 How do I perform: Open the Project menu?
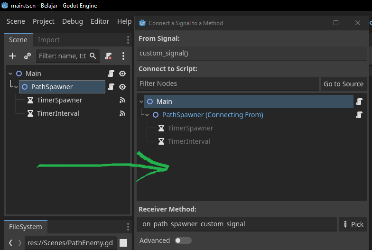click(x=44, y=21)
